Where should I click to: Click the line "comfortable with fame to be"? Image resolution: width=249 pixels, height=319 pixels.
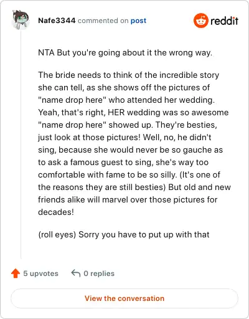(x=129, y=174)
